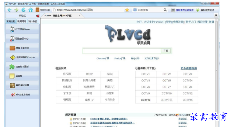Select CCTV2 live channel
The width and height of the screenshot is (230, 127).
pos(167,74)
